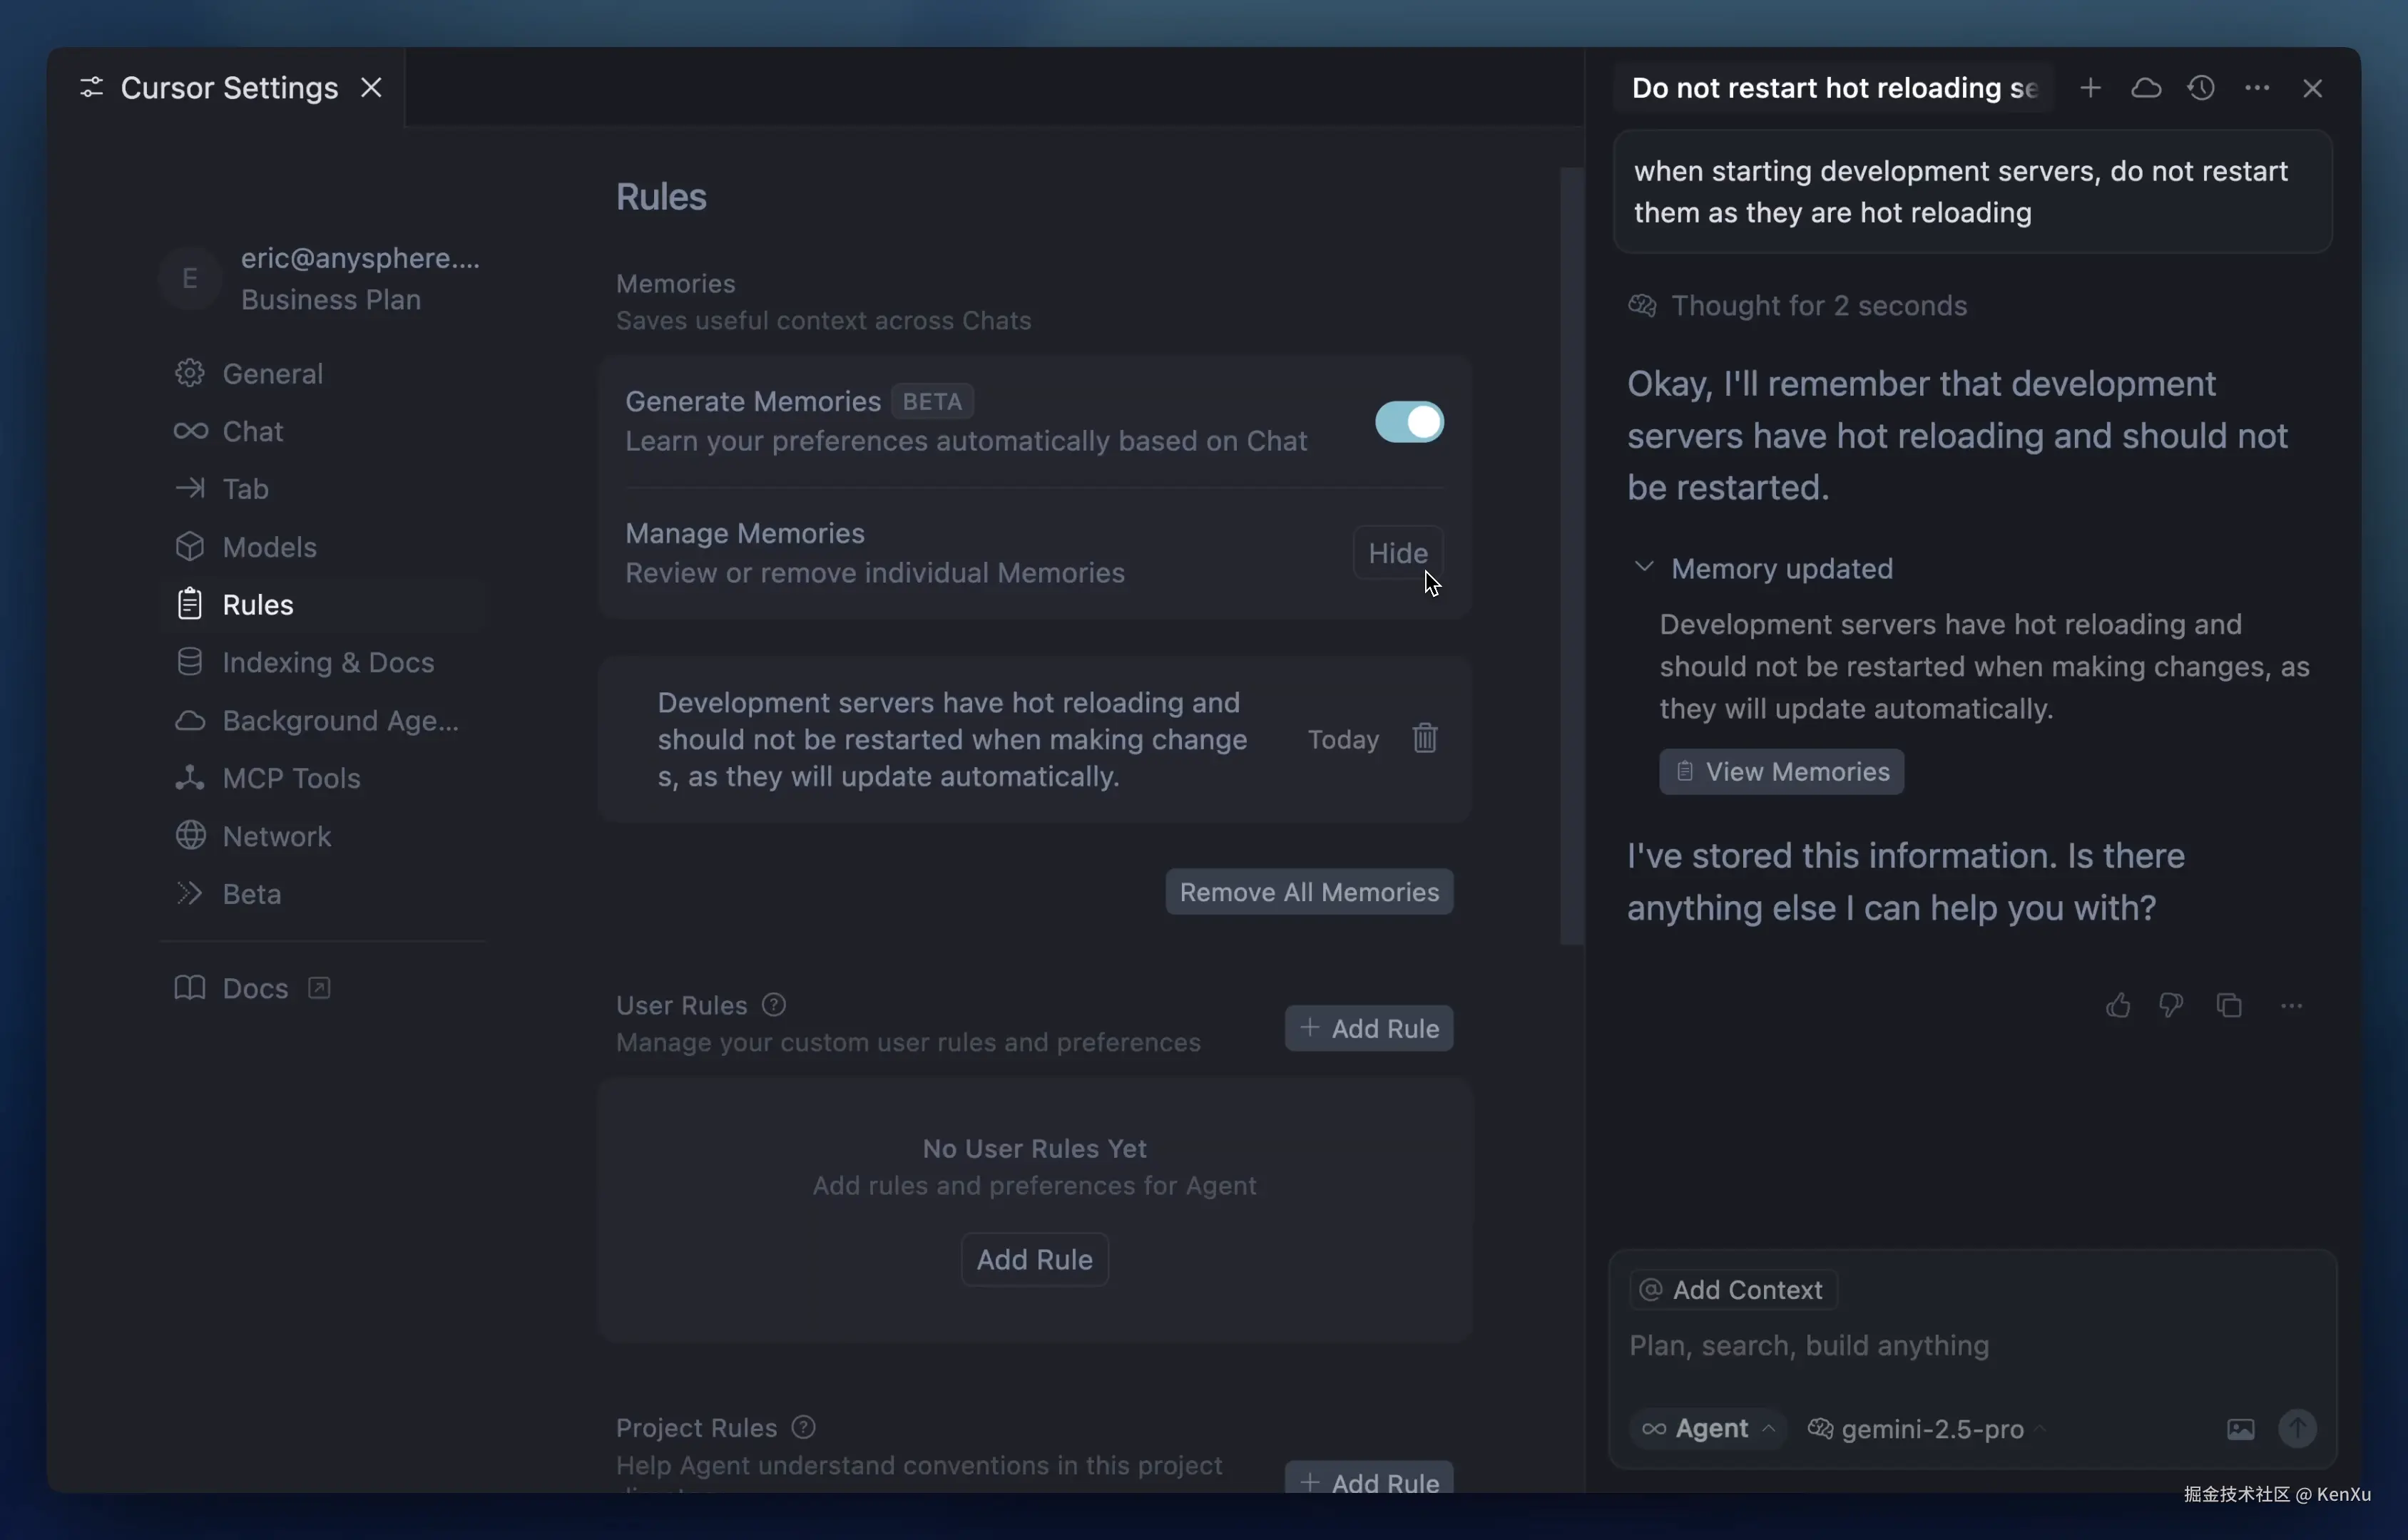Copy the chat response

2228,1005
